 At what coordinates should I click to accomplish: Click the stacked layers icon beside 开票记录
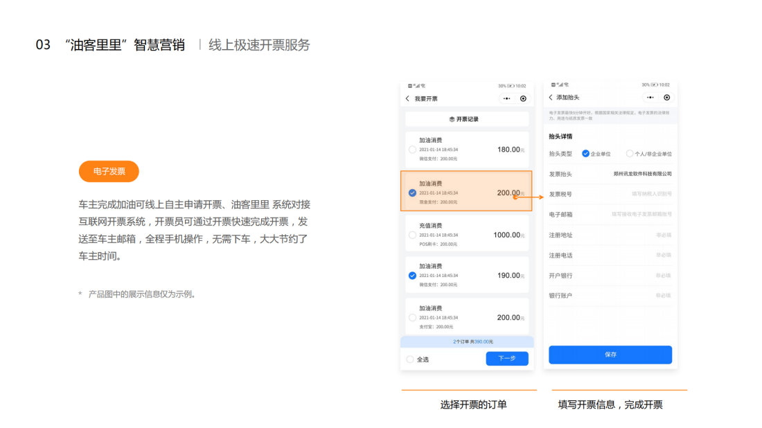(452, 119)
